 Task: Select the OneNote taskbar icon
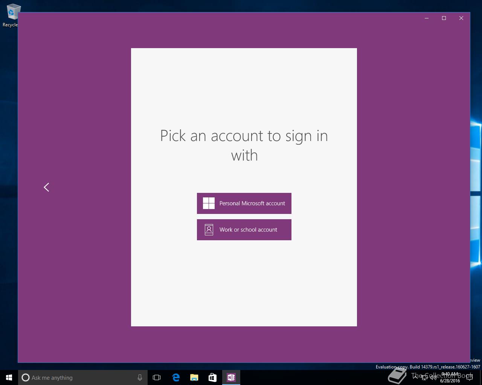tap(231, 377)
